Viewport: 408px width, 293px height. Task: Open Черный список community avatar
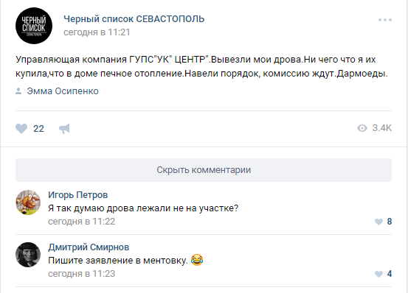[34, 26]
